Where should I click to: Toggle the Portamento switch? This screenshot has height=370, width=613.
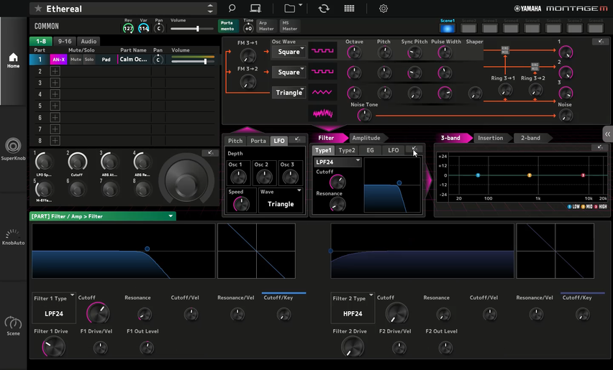pos(228,27)
